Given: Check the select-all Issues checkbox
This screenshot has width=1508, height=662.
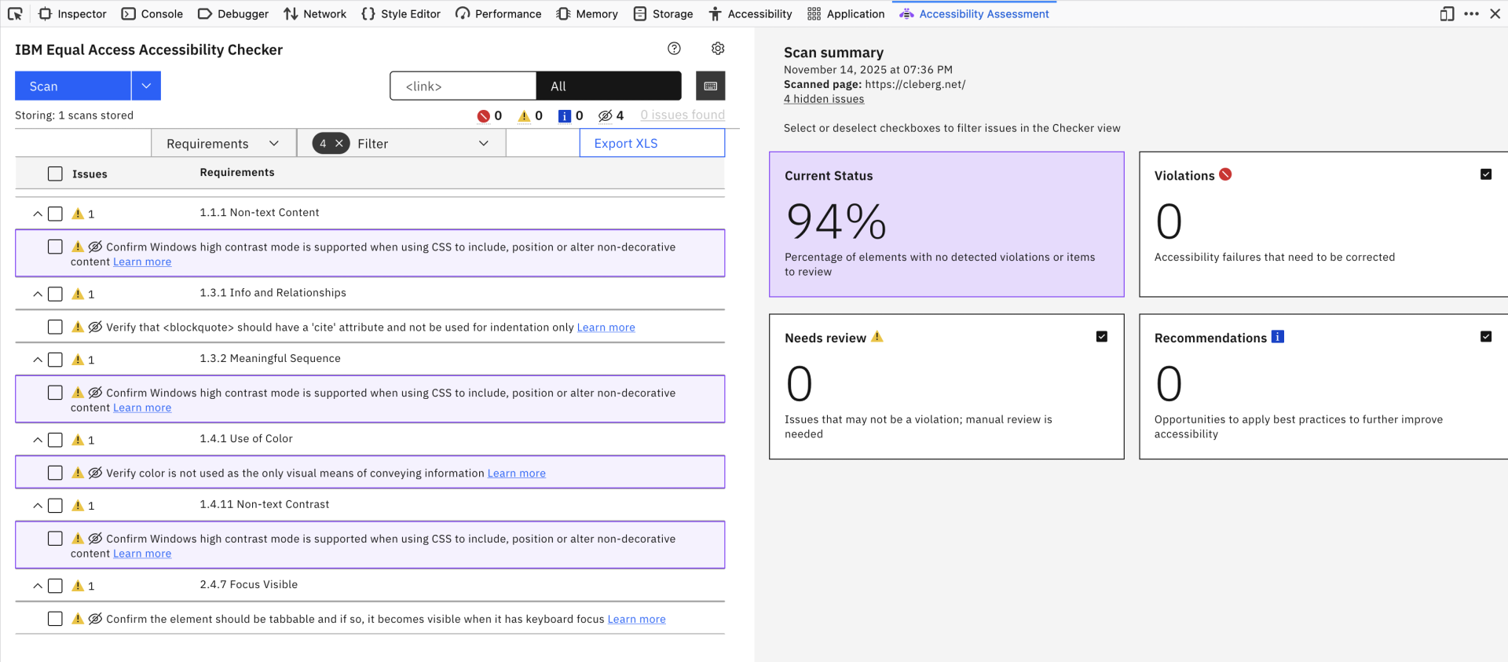Looking at the screenshot, I should point(55,174).
